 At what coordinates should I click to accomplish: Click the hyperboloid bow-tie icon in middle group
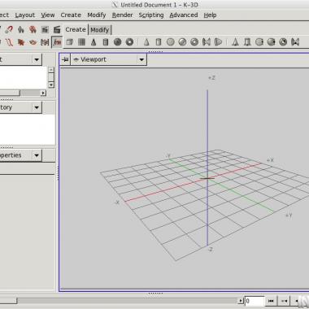point(207,42)
